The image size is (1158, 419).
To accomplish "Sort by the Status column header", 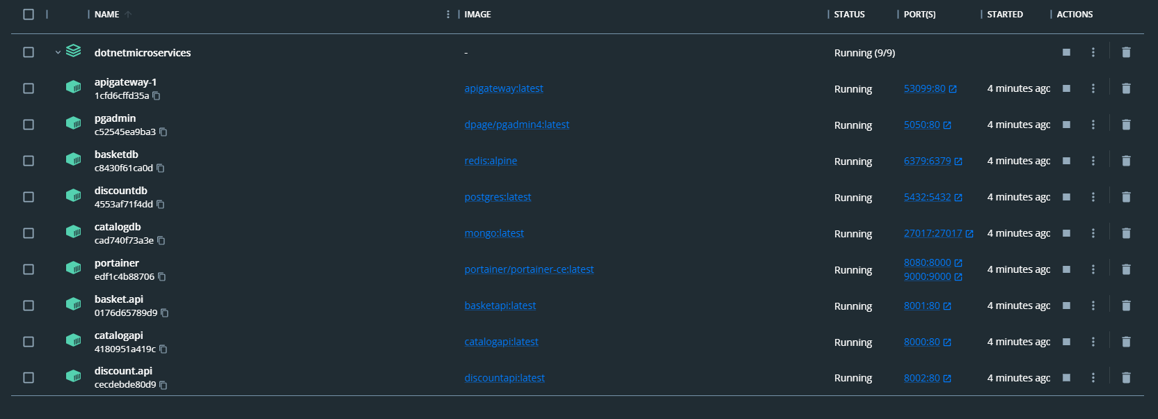I will point(849,14).
